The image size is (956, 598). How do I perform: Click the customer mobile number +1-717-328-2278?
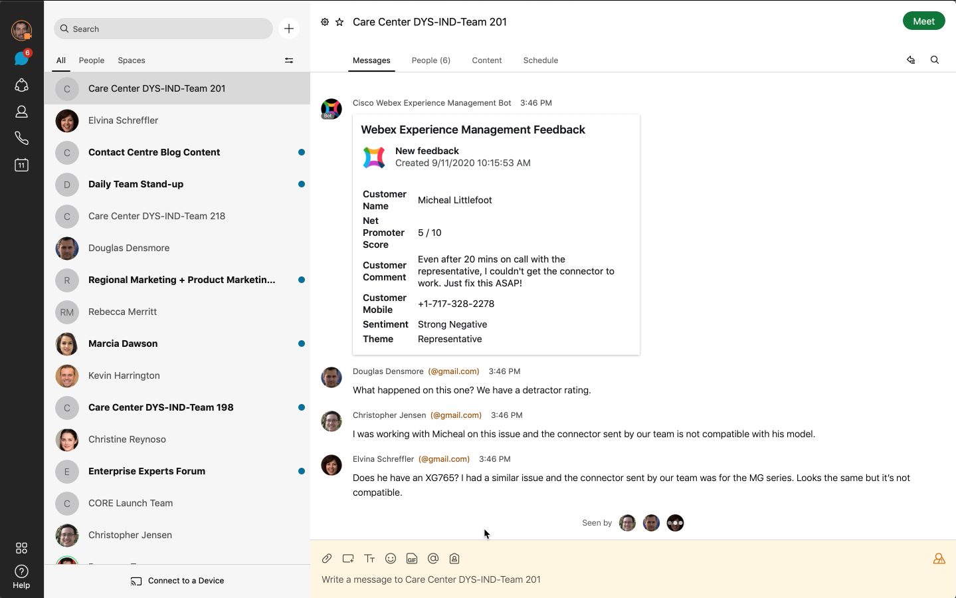pos(456,304)
